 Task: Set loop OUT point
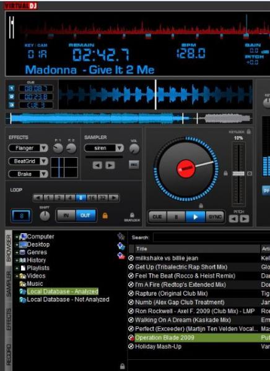pyautogui.click(x=85, y=215)
